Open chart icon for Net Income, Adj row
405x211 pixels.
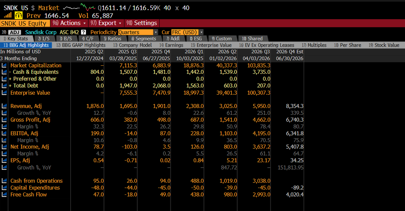click(x=4, y=147)
